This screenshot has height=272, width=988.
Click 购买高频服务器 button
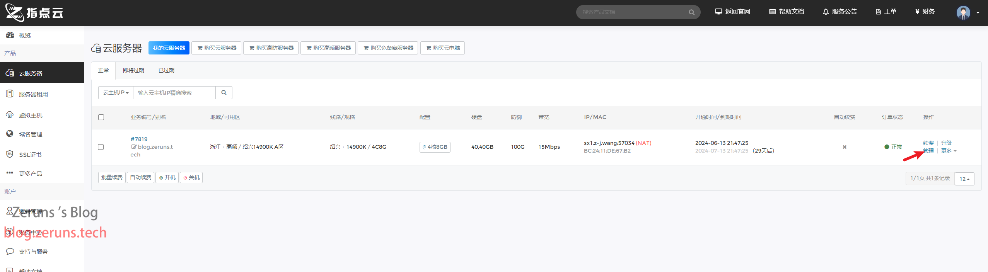tap(328, 48)
